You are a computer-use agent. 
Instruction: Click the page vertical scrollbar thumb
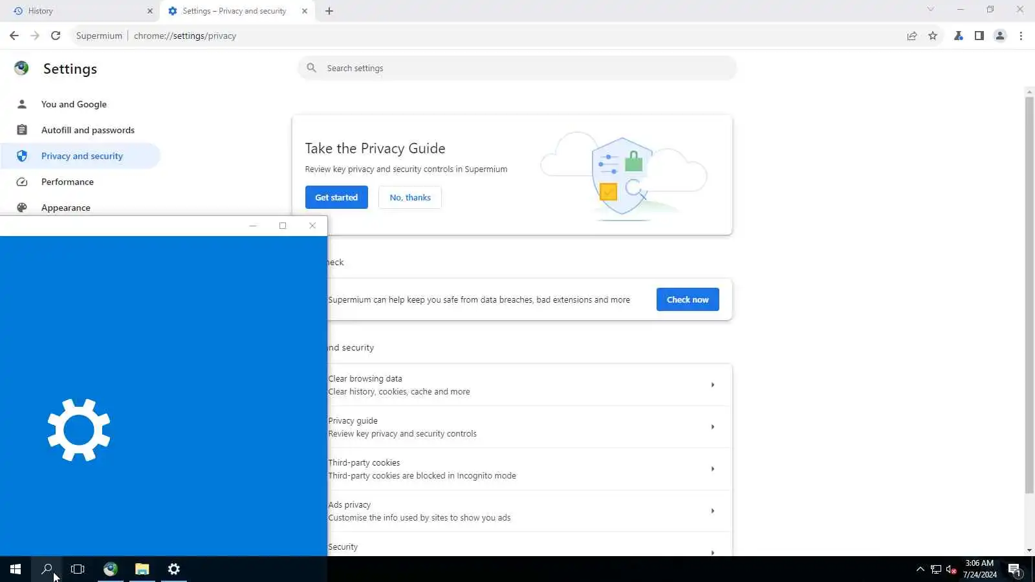tap(1029, 295)
